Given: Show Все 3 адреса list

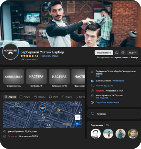Looking at the screenshot, I should pyautogui.click(x=102, y=98).
